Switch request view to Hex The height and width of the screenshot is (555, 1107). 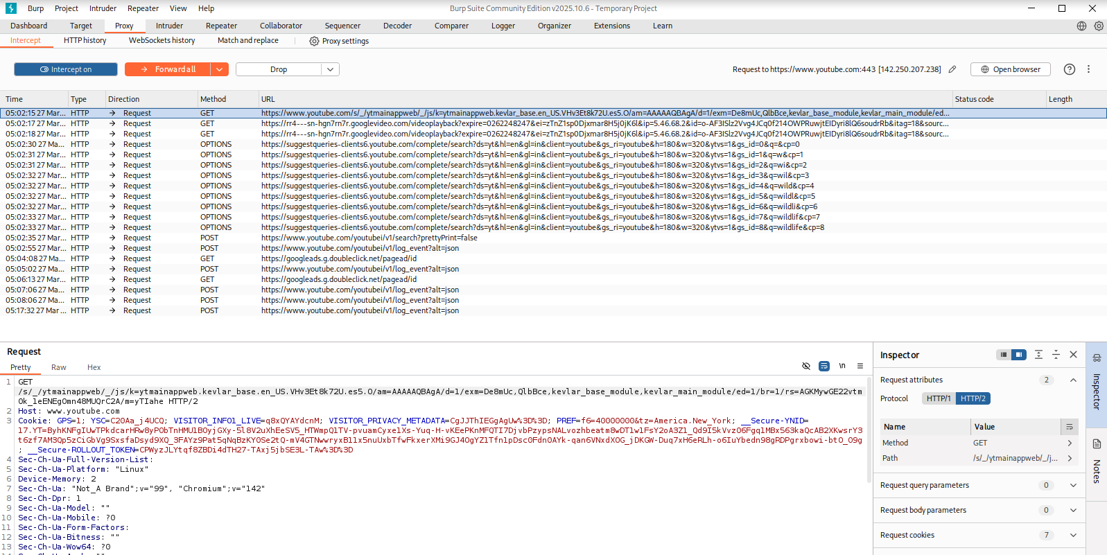pos(94,367)
